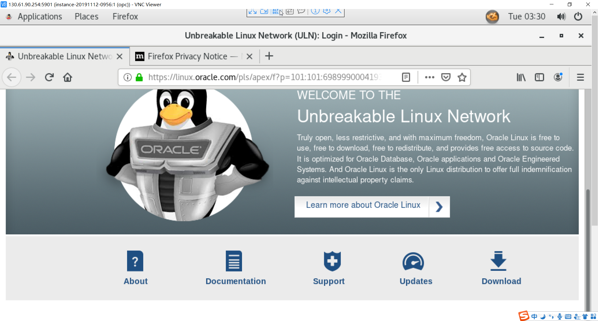Viewport: 598px width, 321px height.
Task: Save page to Pocket icon
Action: point(446,77)
